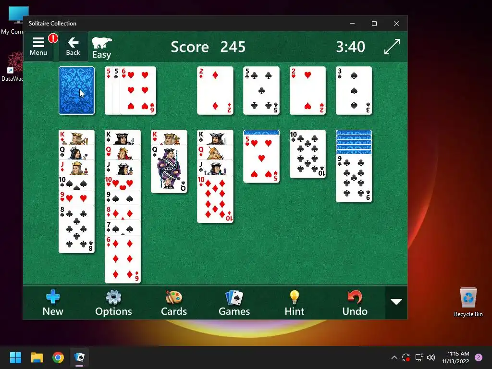Viewport: 492px width, 369px height.
Task: Click the Solitaire taskbar icon
Action: point(79,357)
